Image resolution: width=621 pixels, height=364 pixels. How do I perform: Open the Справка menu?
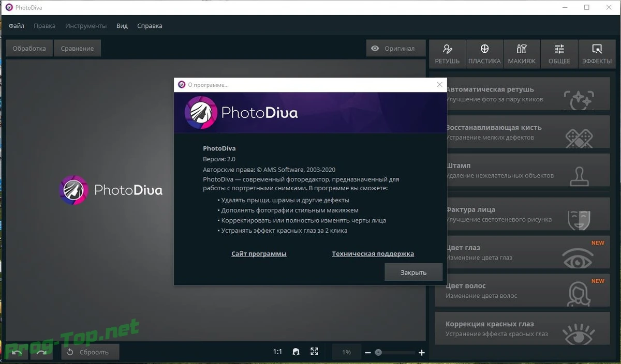click(150, 26)
